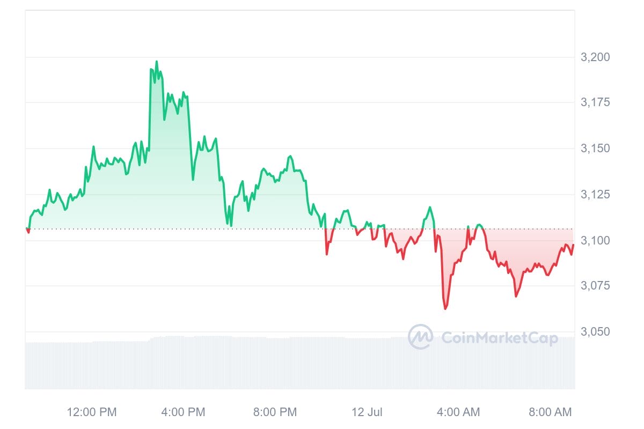Click the 3,050 price axis label

point(595,332)
